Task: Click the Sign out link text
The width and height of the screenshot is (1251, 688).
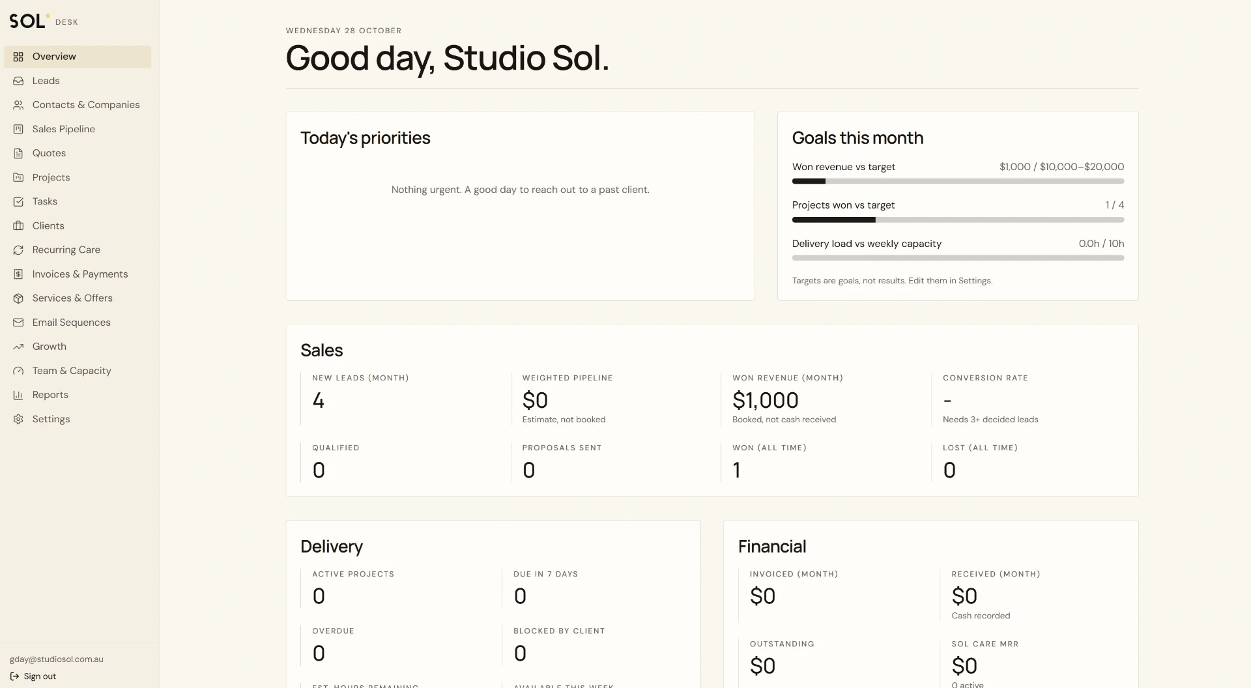Action: 40,676
